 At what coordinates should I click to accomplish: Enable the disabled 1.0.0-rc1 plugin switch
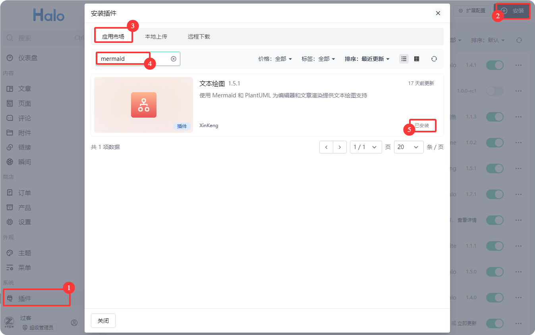click(x=494, y=91)
